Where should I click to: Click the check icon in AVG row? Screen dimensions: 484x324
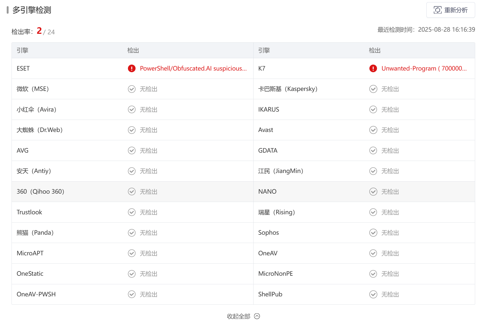132,150
